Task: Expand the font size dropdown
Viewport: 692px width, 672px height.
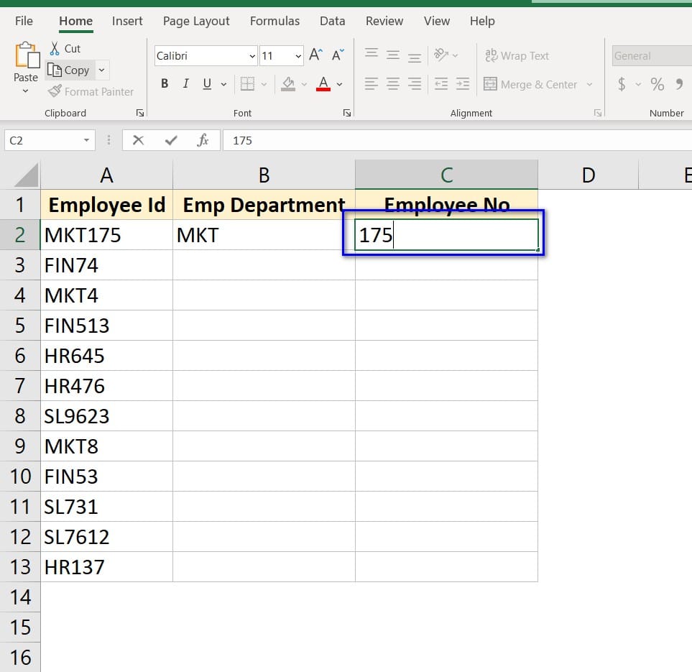Action: [x=298, y=56]
